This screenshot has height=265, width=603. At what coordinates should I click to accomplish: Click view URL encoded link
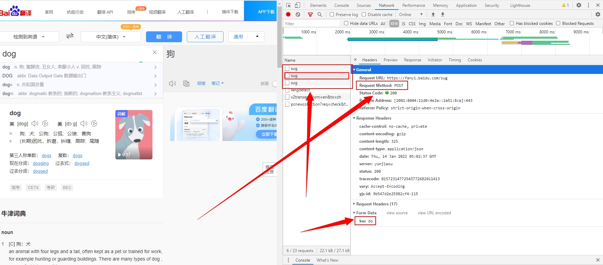[434, 213]
